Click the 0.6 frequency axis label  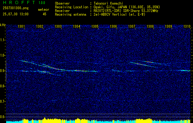(x=2, y=117)
